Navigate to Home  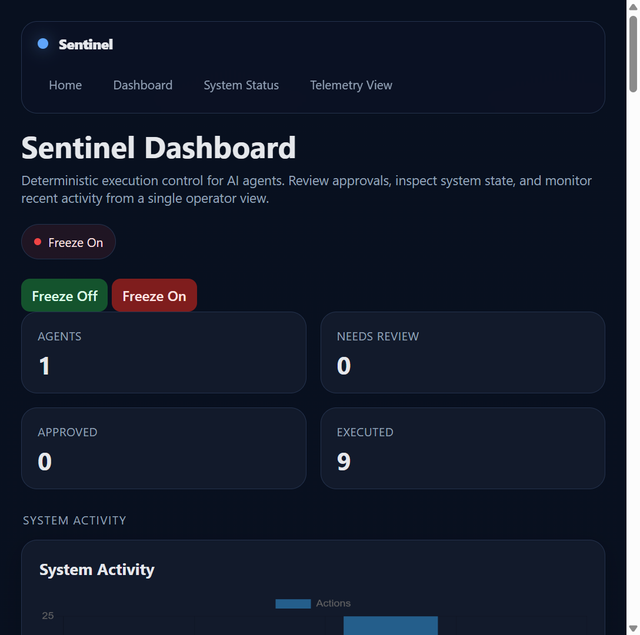(x=65, y=85)
